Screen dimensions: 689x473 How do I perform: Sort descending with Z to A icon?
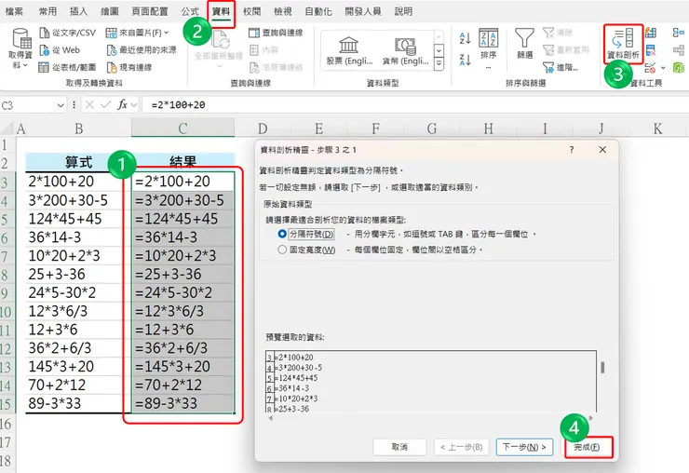[x=465, y=60]
